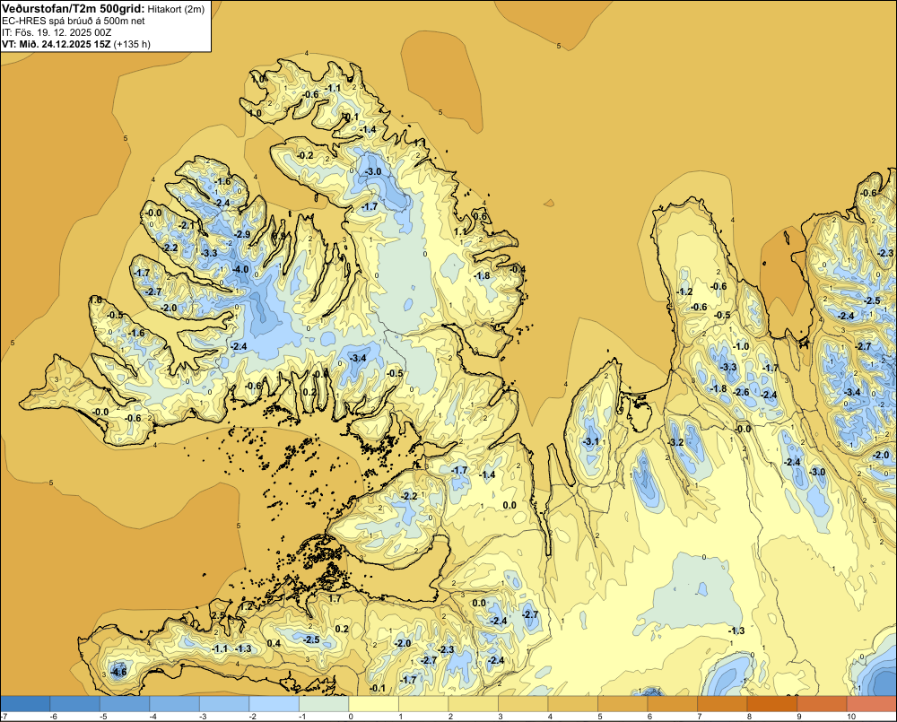Click the 1.8 temperature label on west coast
This screenshot has width=897, height=722.
point(96,300)
